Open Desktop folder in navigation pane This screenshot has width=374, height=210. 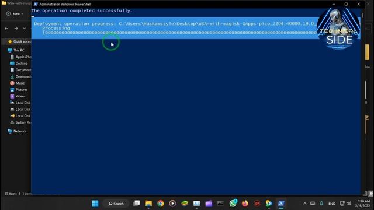(x=19, y=64)
